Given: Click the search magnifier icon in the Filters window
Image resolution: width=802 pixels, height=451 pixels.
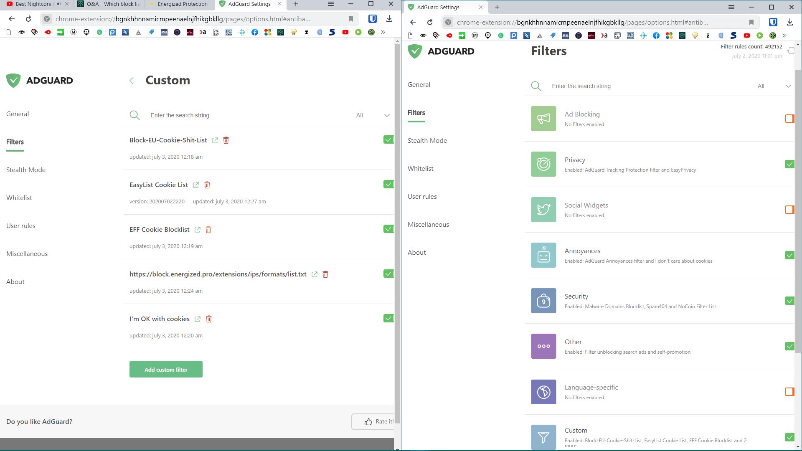Looking at the screenshot, I should 536,86.
